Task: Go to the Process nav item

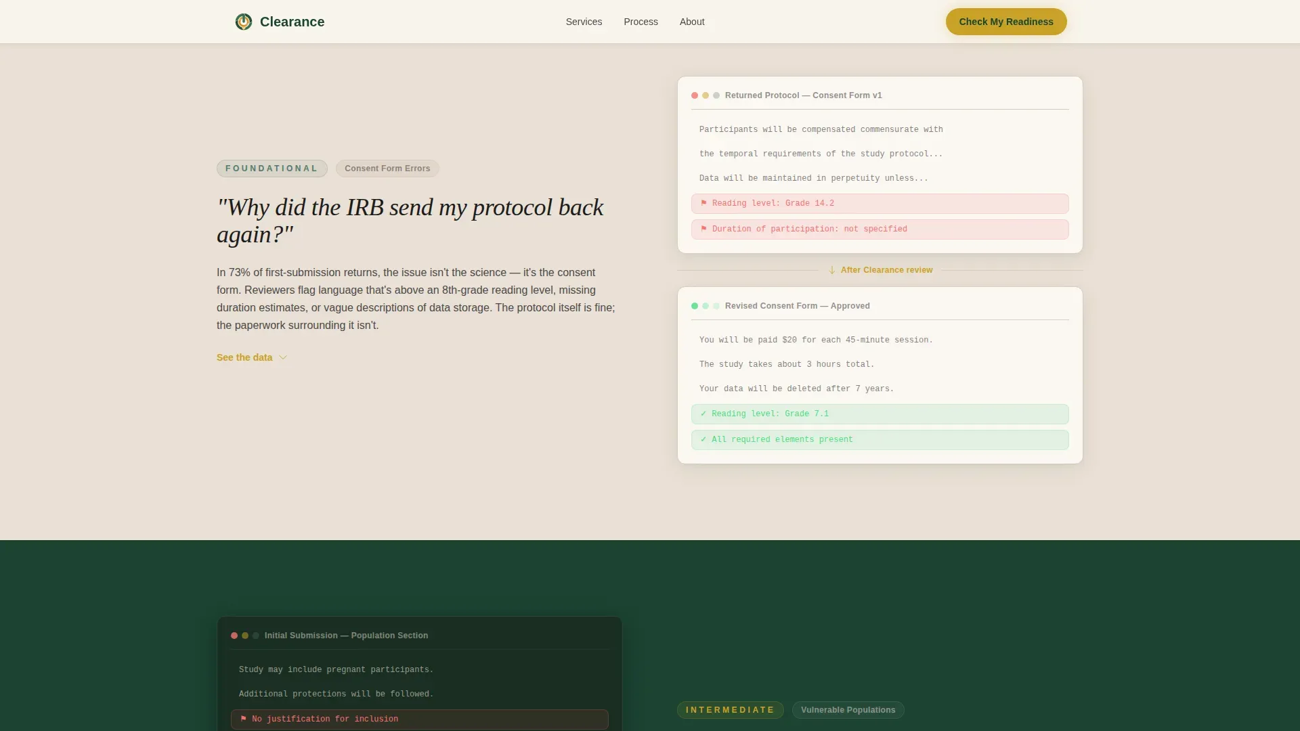Action: point(641,22)
